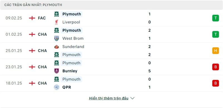Viewport: 223px width, 108px height.
Task: Click the West Brom club crest
Action: click(x=57, y=38)
